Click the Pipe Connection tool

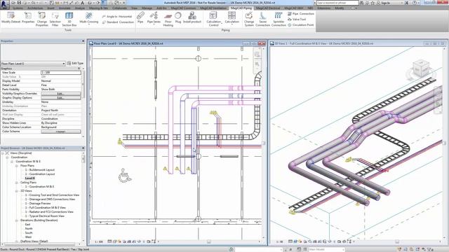pyautogui.click(x=301, y=14)
